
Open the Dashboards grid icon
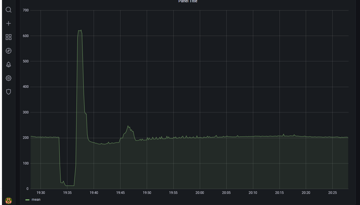point(9,37)
